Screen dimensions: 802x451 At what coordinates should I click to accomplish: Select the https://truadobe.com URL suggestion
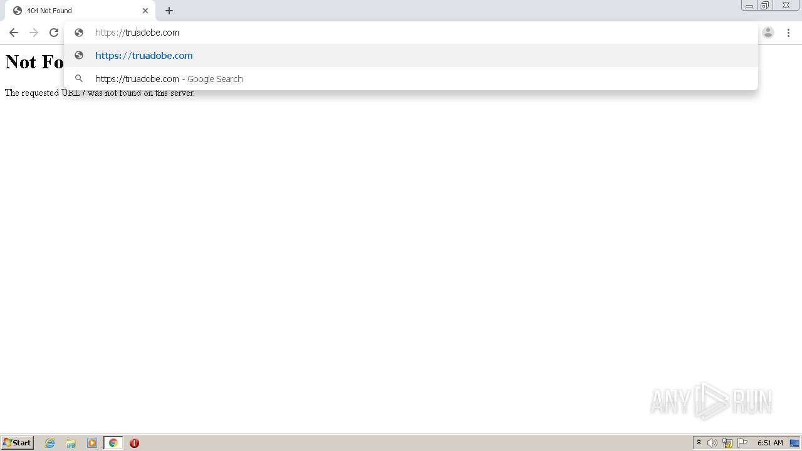411,56
